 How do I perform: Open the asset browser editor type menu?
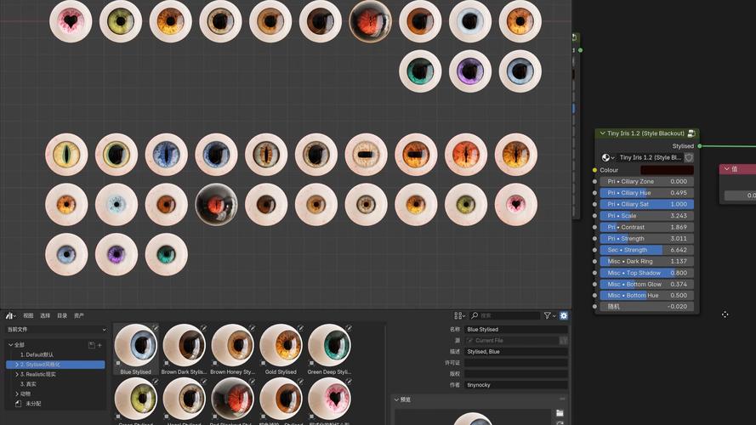click(10, 315)
